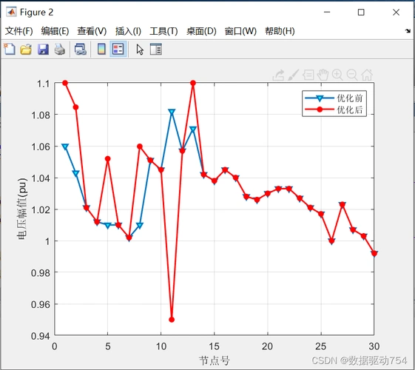This screenshot has height=370, width=415.
Task: Click the axes export/share icon
Action: click(278, 75)
